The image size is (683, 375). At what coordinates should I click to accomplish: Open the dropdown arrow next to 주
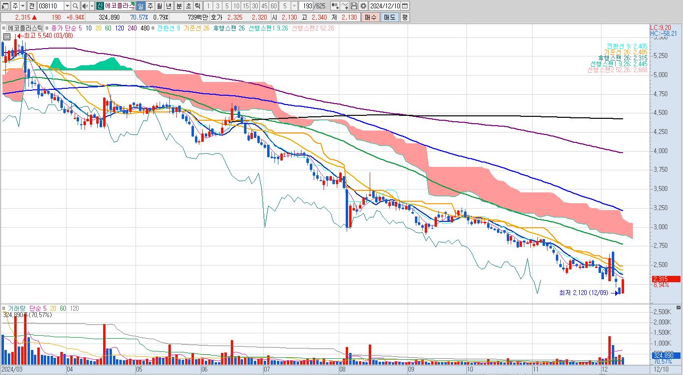click(23, 6)
